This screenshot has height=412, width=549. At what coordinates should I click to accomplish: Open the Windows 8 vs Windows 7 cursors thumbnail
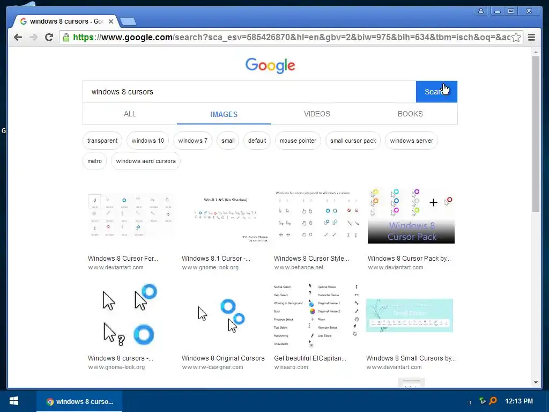tap(317, 215)
